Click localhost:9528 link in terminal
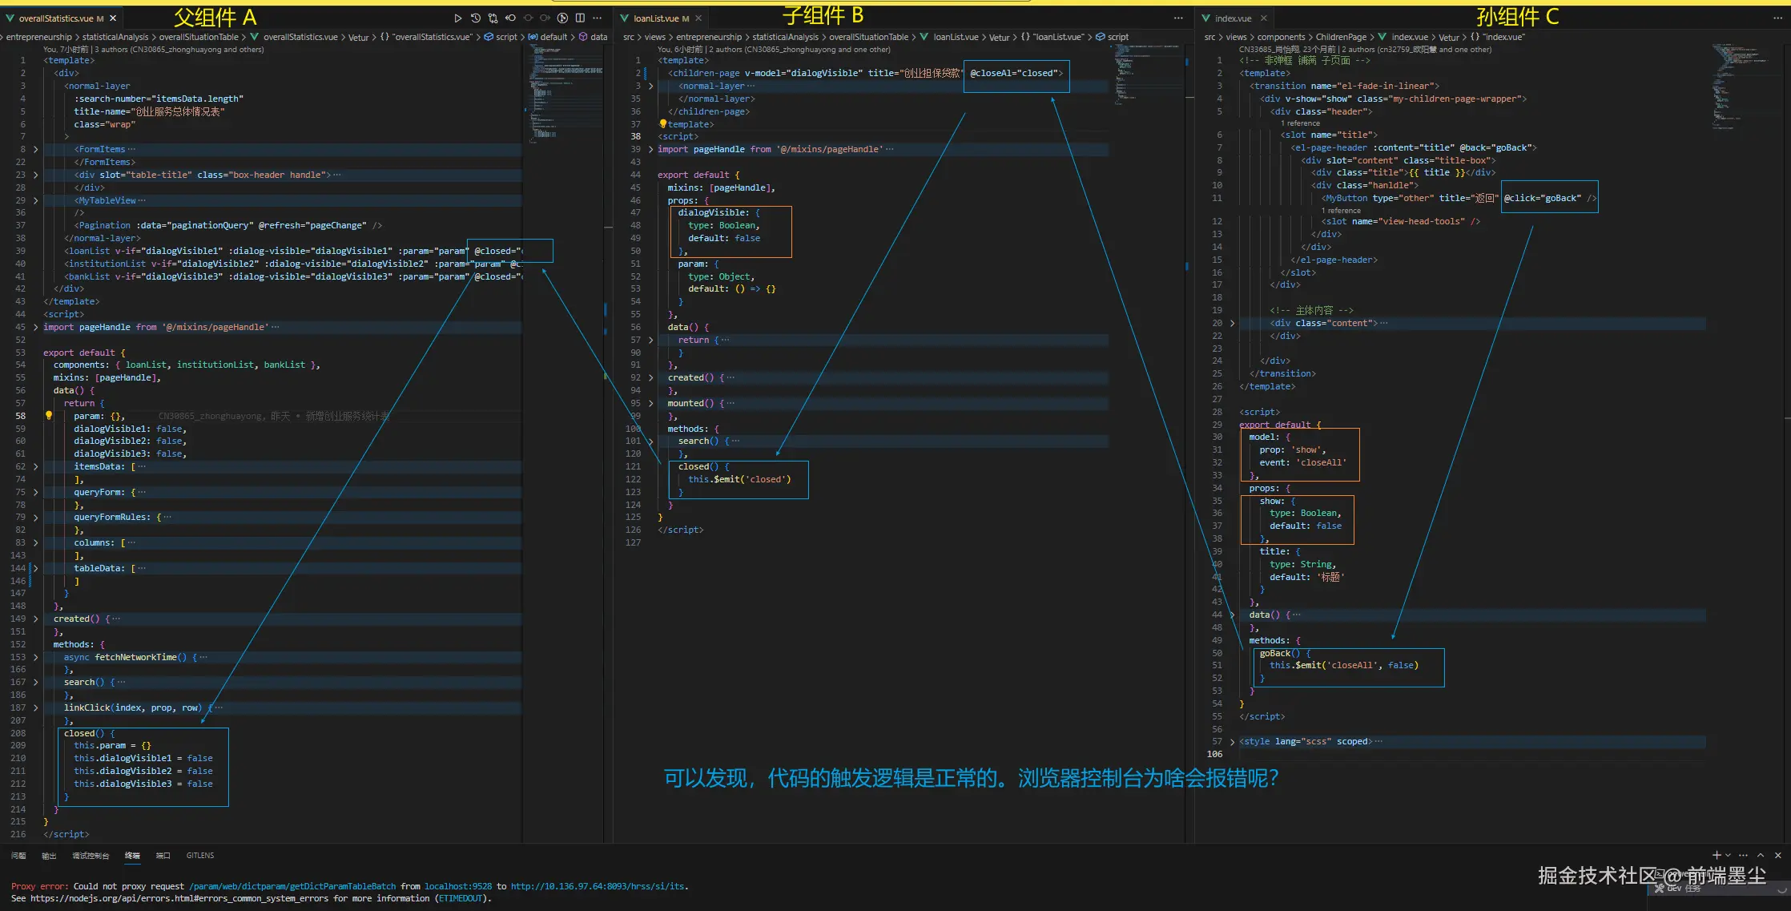 [x=457, y=886]
